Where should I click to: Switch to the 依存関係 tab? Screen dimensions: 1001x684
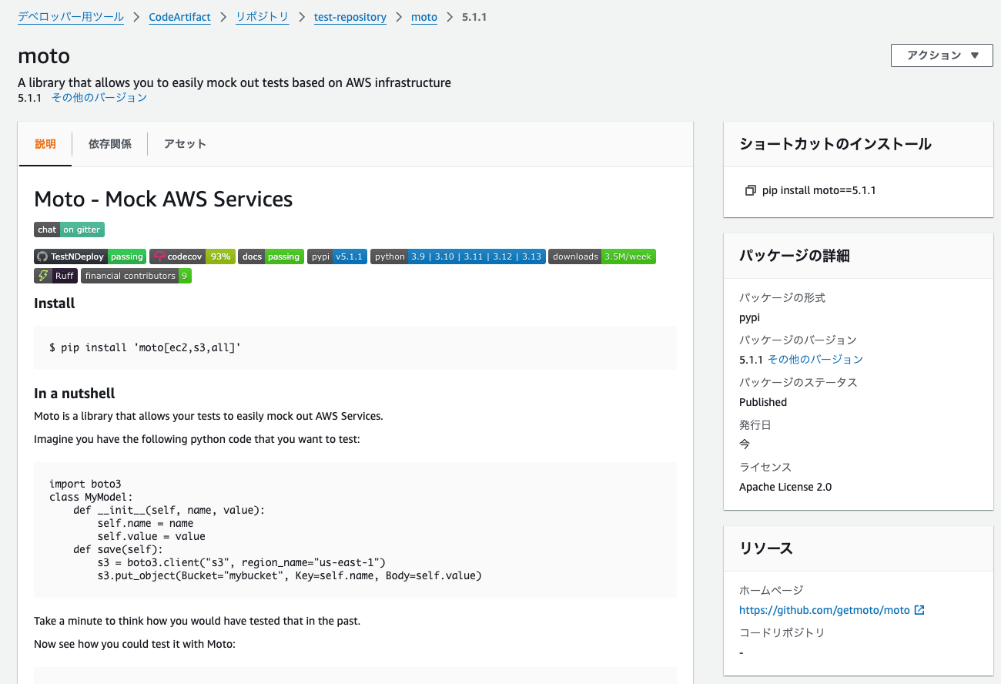[x=110, y=144]
